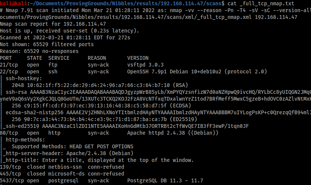
Task: Click the vsftpd 3.0.3 version text
Action: (145, 65)
